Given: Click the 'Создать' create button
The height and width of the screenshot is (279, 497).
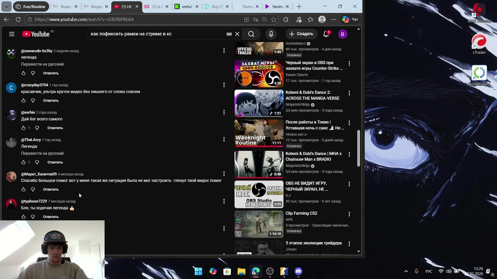Looking at the screenshot, I should point(301,34).
